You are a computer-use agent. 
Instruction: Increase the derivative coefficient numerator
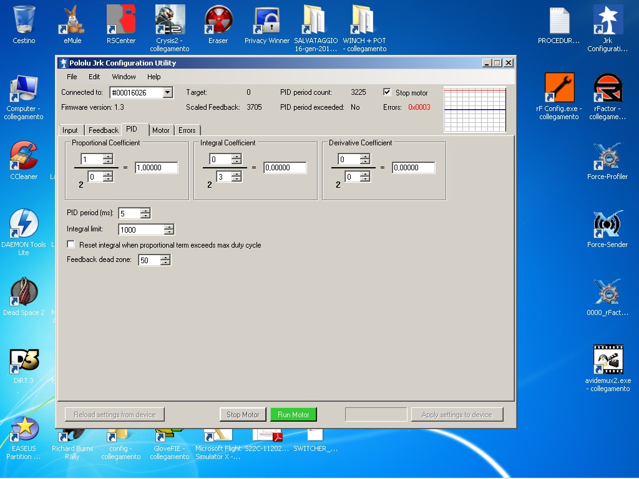pos(366,157)
